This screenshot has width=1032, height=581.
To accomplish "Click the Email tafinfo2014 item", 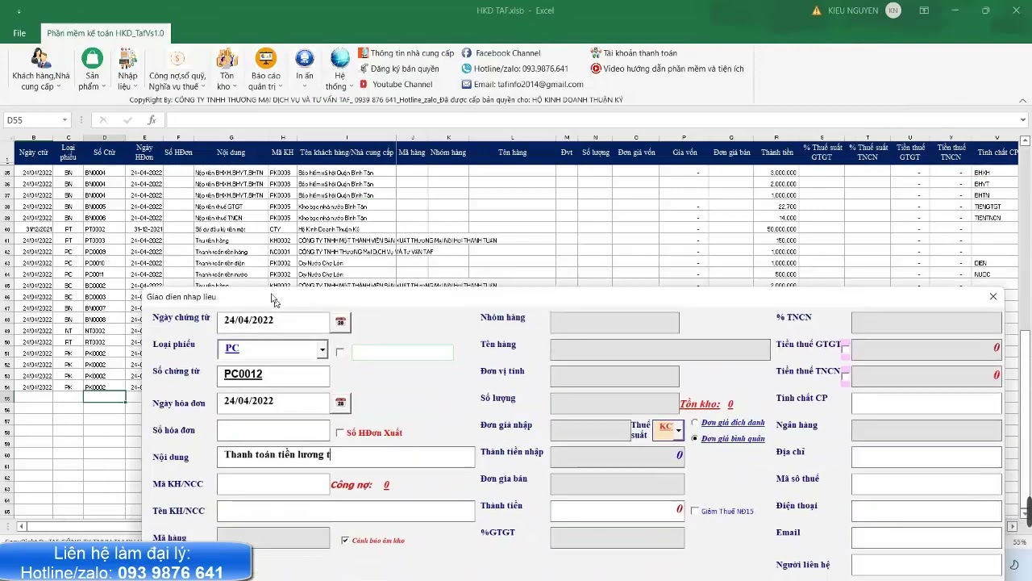I will tap(522, 84).
